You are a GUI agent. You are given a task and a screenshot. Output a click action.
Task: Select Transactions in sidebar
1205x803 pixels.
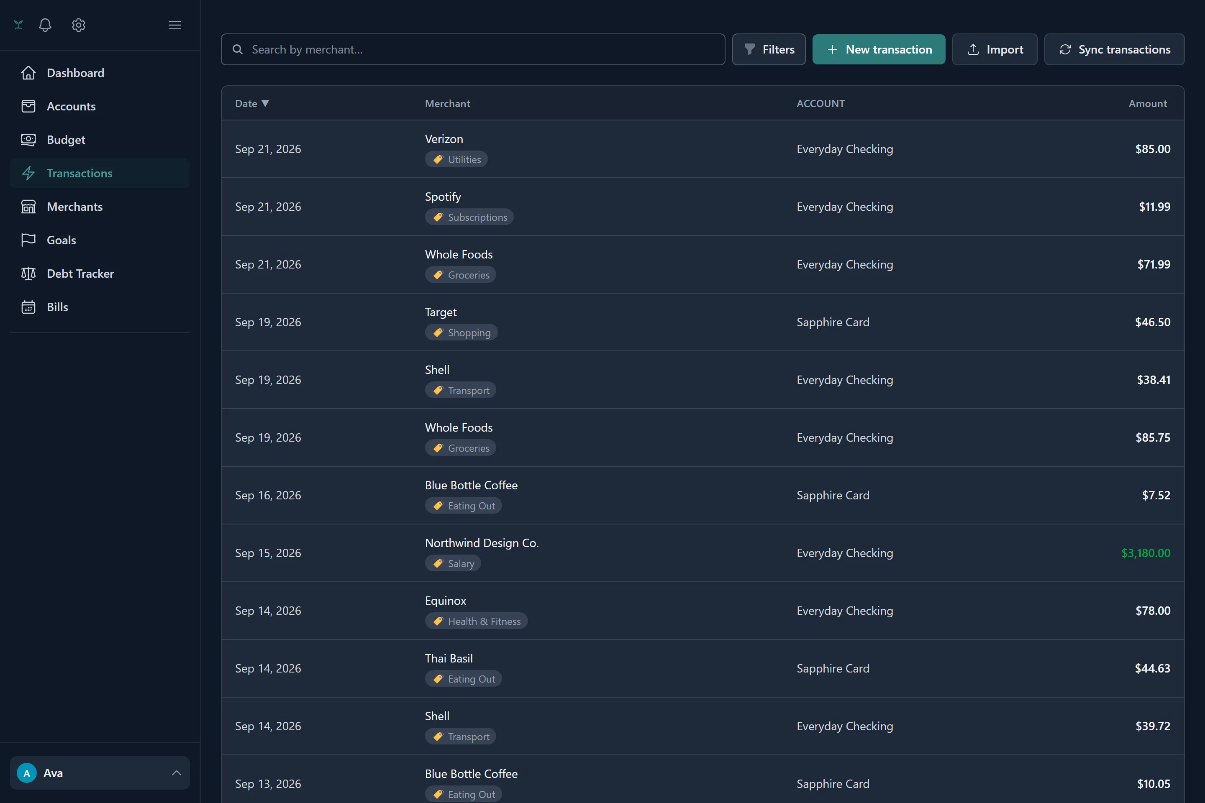tap(100, 173)
